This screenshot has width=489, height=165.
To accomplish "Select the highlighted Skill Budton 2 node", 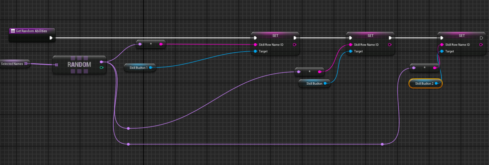I will point(425,83).
